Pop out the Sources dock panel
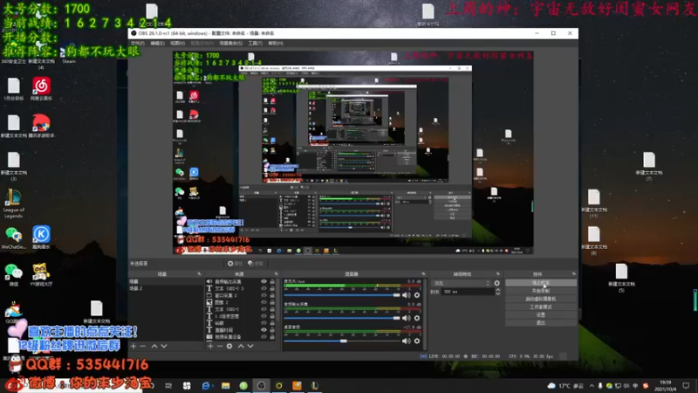698x393 pixels. [276, 274]
